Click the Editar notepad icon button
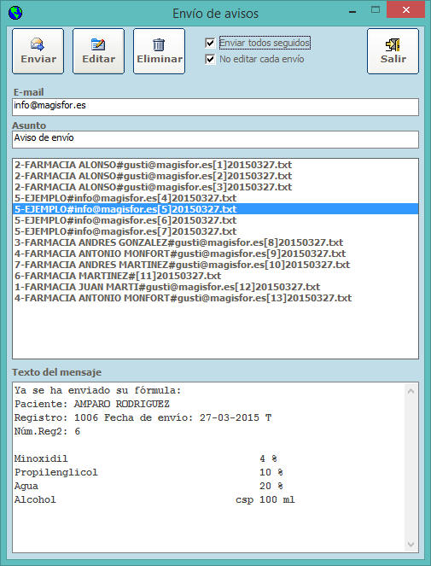 (98, 51)
